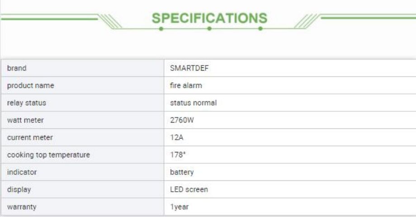Click the SMARTDEF brand value
Viewport: 416px width, 217px height.
(189, 68)
